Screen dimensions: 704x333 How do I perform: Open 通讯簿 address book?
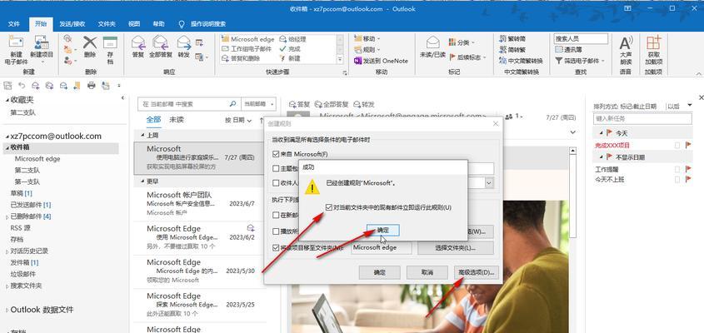[568, 50]
